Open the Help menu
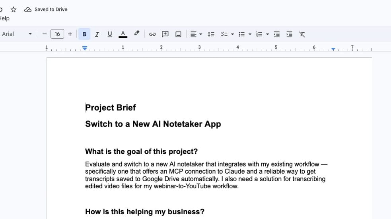 4,18
